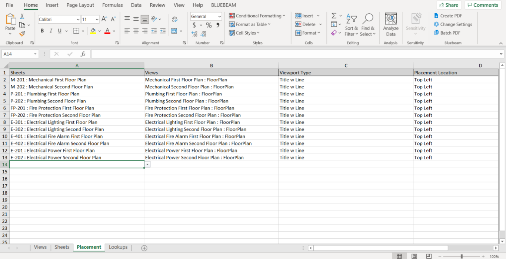Open the Borders icon
This screenshot has width=506, height=259.
pyautogui.click(x=76, y=31)
